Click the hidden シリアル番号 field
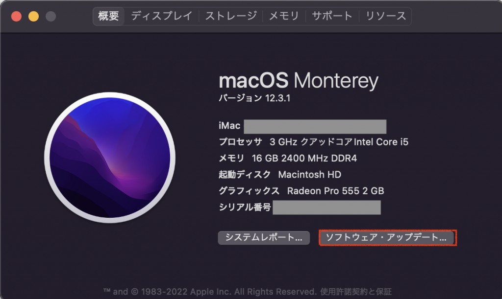Screen dimensions: 502x299 327,207
